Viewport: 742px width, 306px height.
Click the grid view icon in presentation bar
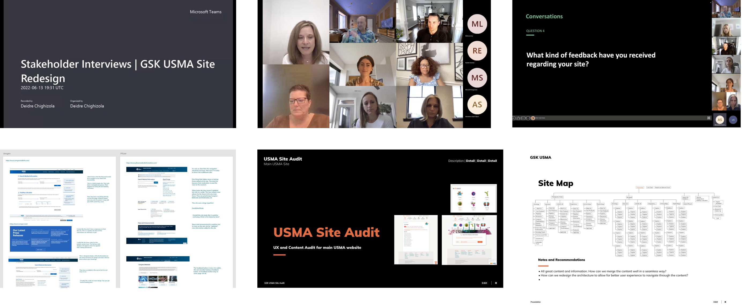pyautogui.click(x=709, y=118)
